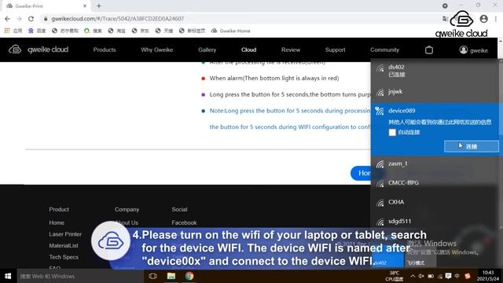The image size is (503, 283).
Task: Open the Gallery menu item
Action: 207,50
